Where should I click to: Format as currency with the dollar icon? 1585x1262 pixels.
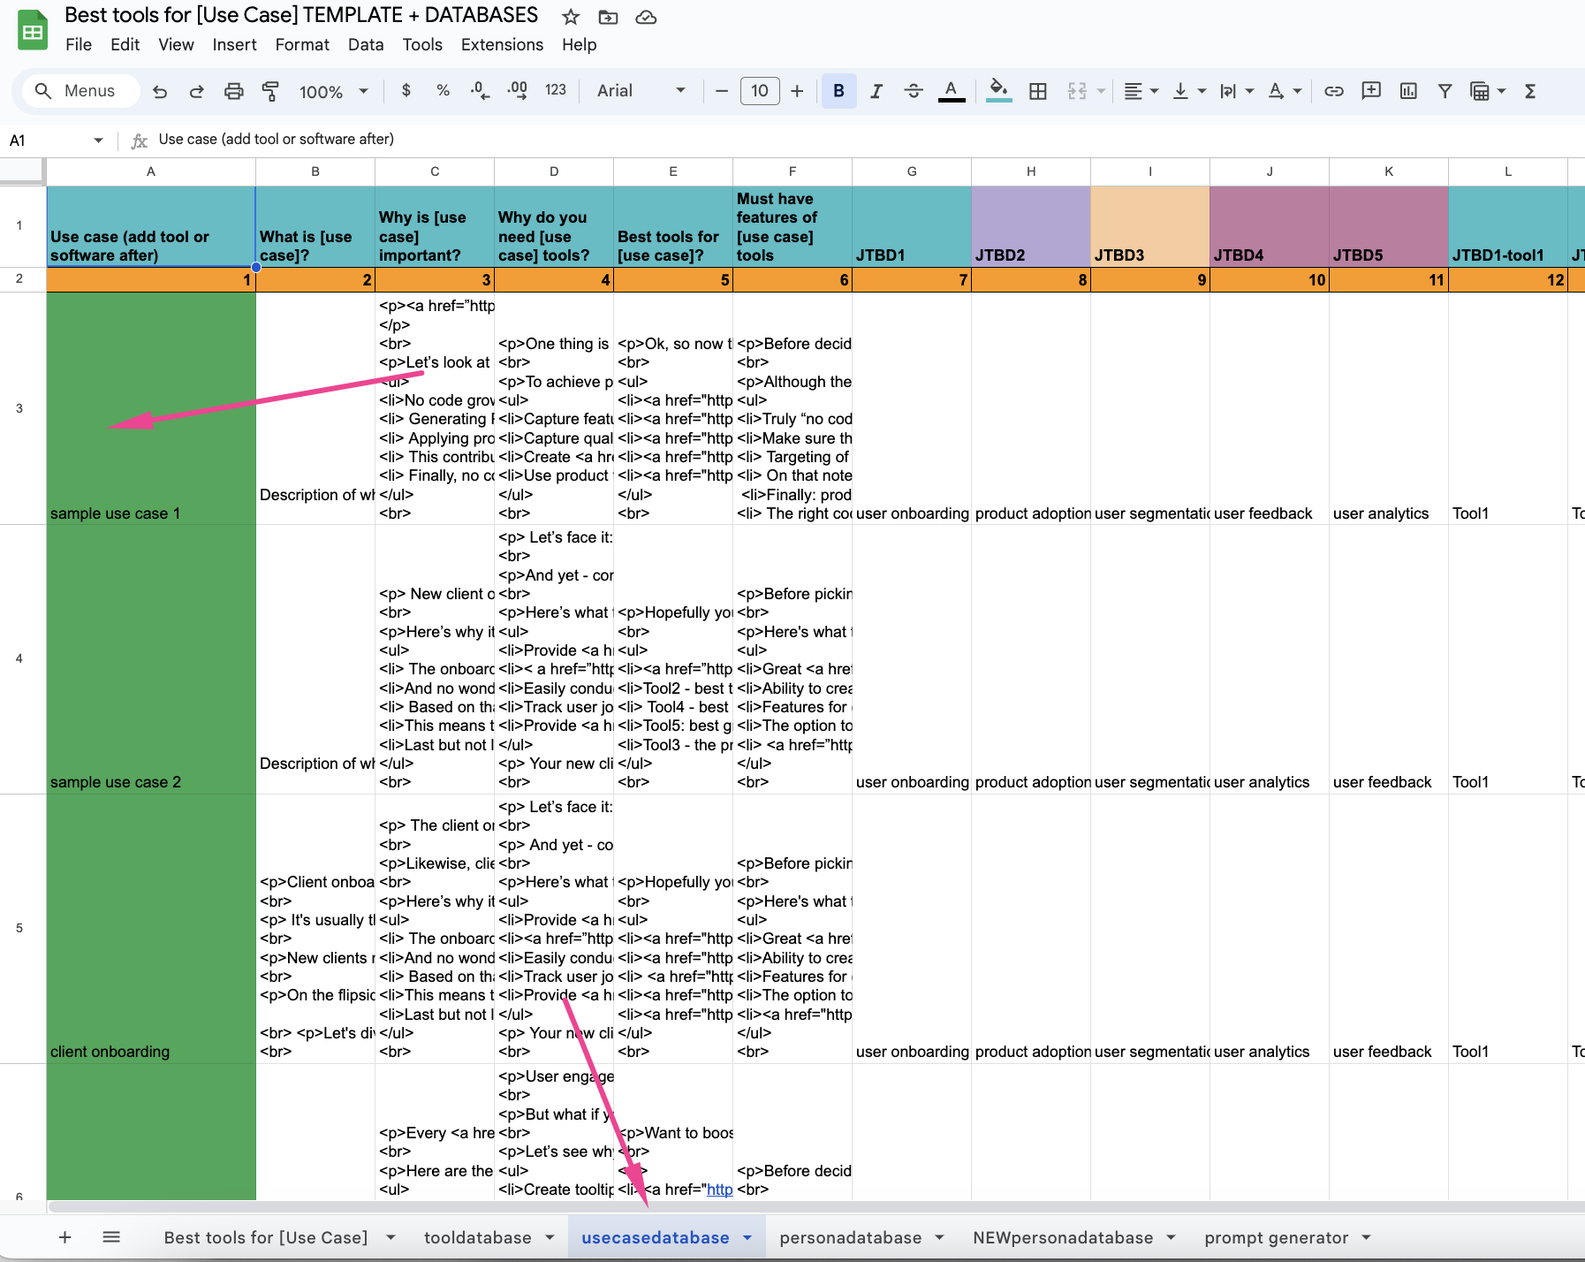tap(406, 90)
